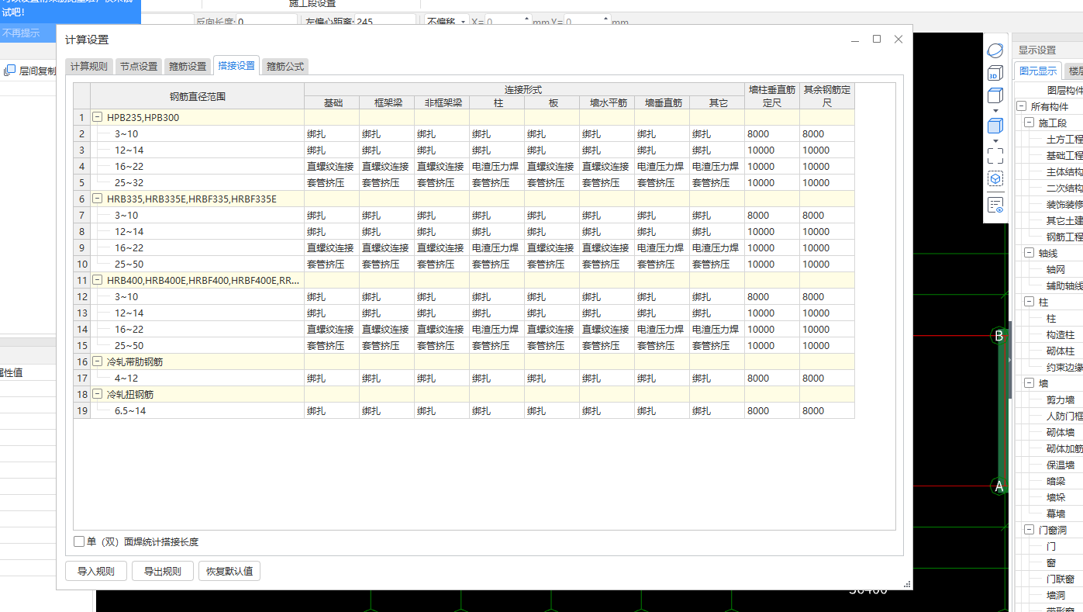Click the dashed-rectangle full screen icon
The height and width of the screenshot is (612, 1083).
(995, 156)
